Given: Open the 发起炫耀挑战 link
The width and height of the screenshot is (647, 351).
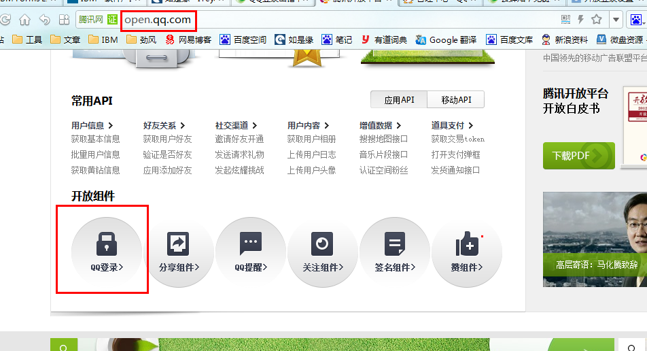Looking at the screenshot, I should (239, 170).
